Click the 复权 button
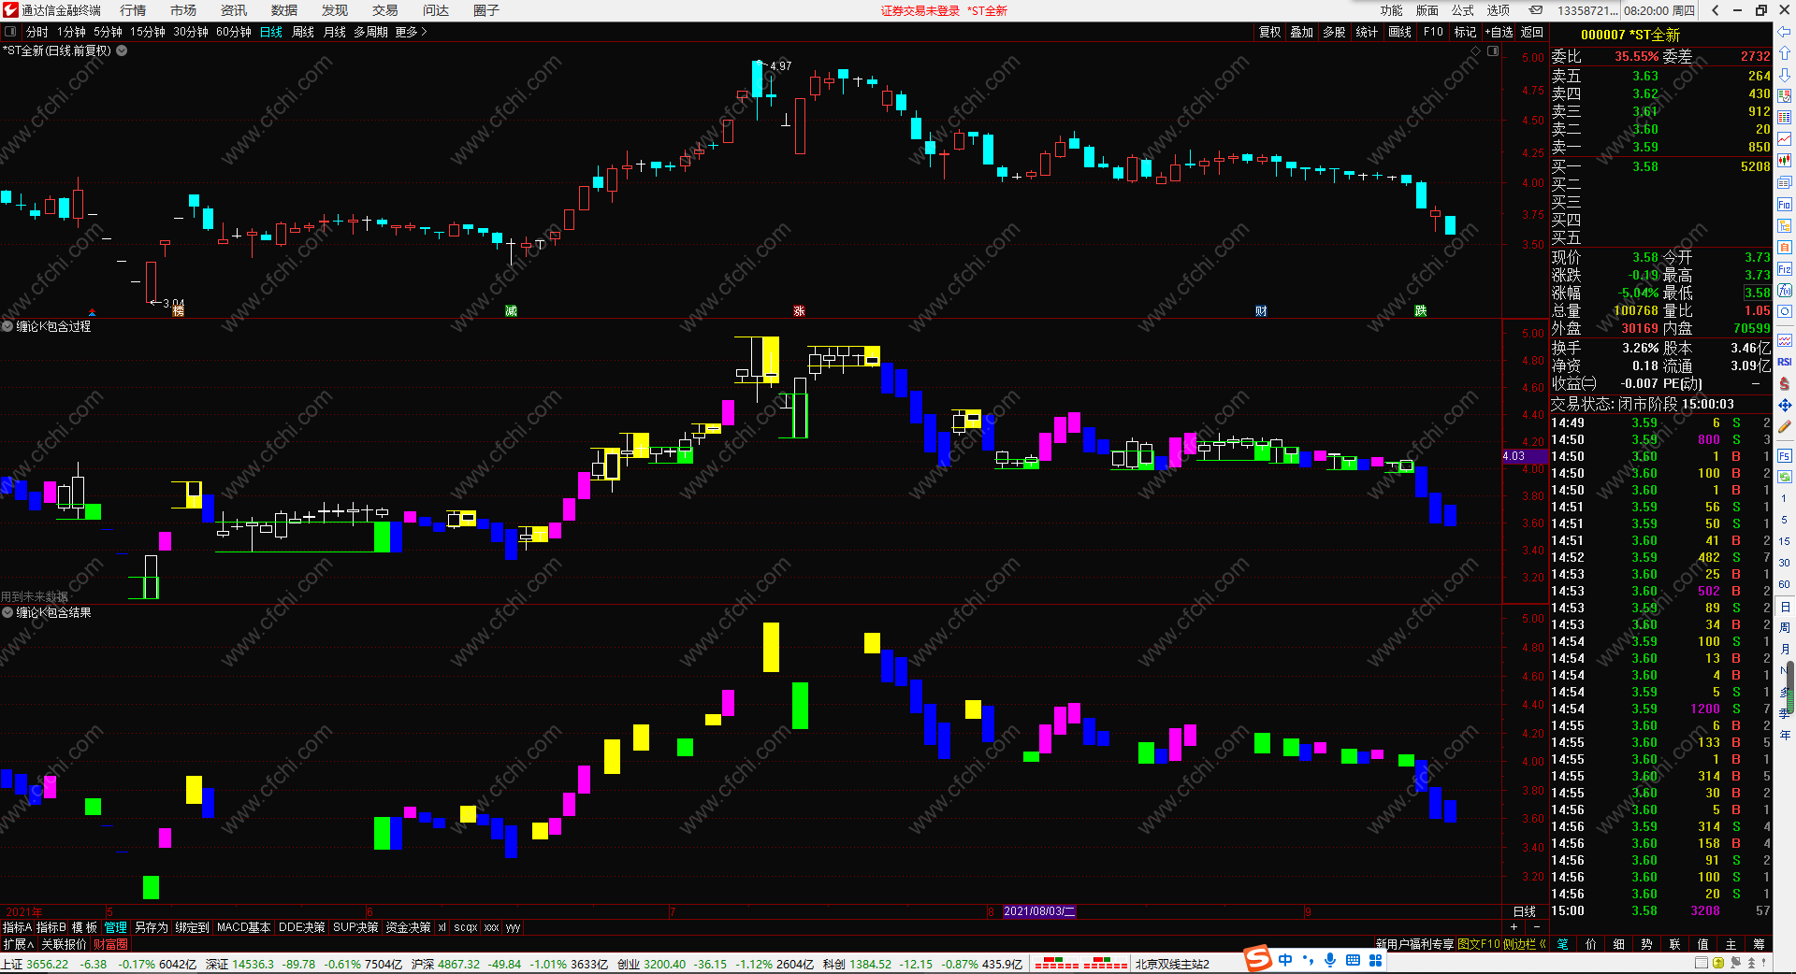Viewport: 1796px width, 974px height. (1269, 32)
